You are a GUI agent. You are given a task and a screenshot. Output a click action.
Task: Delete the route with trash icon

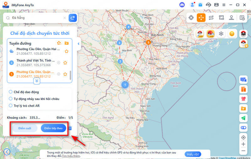(x=70, y=128)
